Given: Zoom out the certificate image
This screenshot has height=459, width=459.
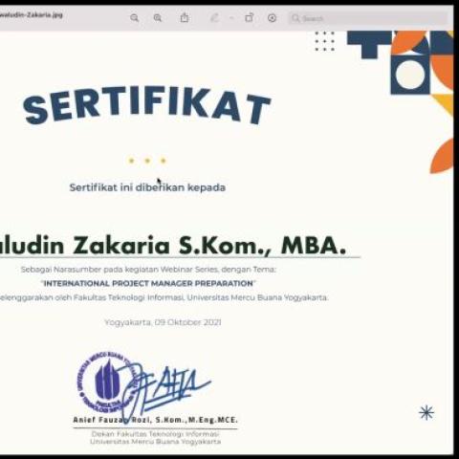Looking at the screenshot, I should click(135, 18).
